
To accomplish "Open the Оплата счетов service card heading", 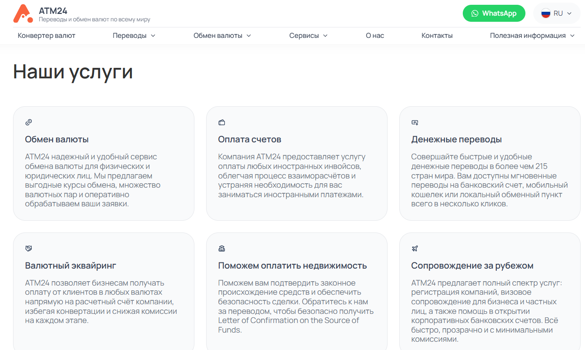I will click(x=250, y=139).
